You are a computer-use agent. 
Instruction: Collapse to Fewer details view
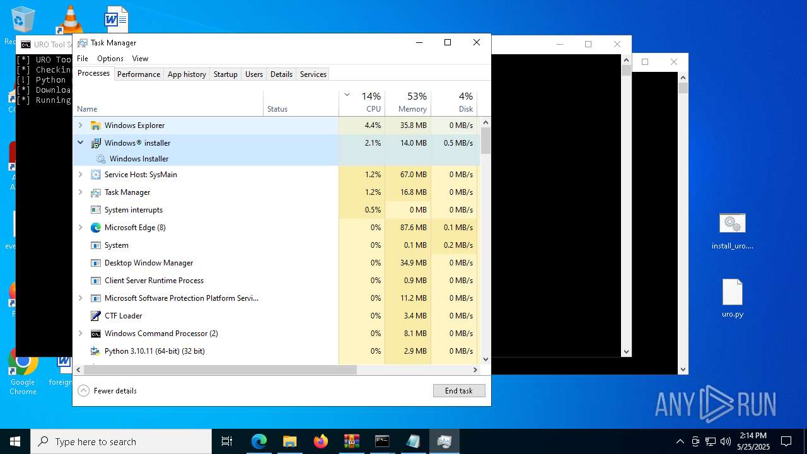coord(107,391)
